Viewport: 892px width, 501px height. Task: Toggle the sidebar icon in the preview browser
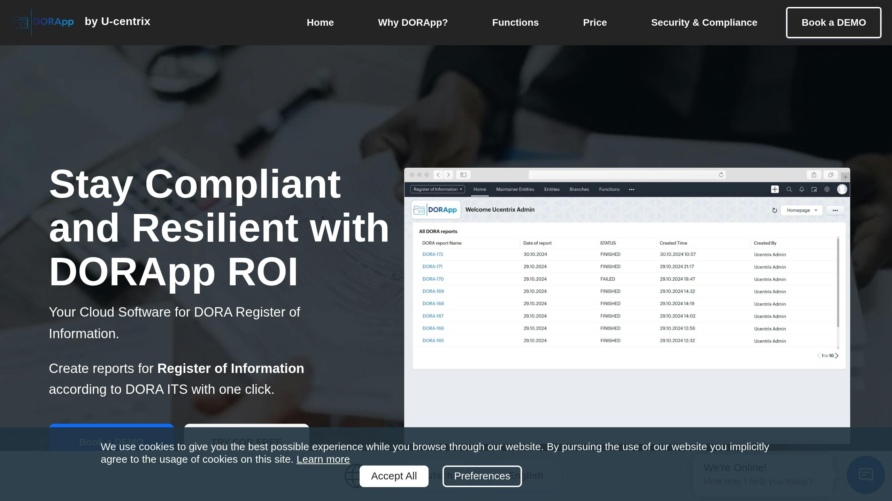point(463,175)
